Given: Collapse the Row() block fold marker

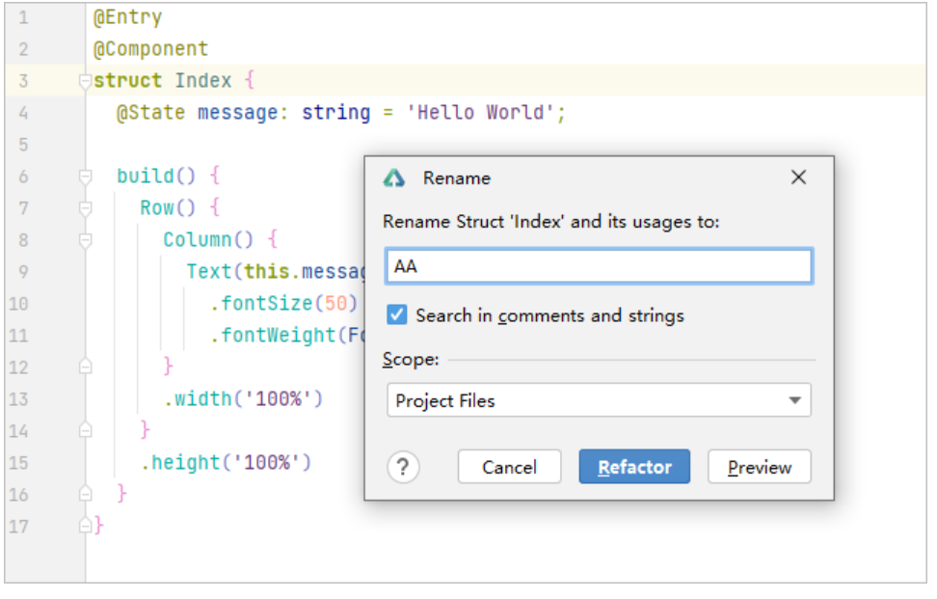Looking at the screenshot, I should click(86, 208).
